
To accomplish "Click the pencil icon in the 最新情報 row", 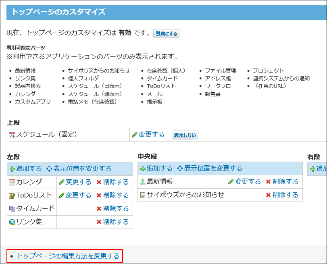I will tap(231, 182).
